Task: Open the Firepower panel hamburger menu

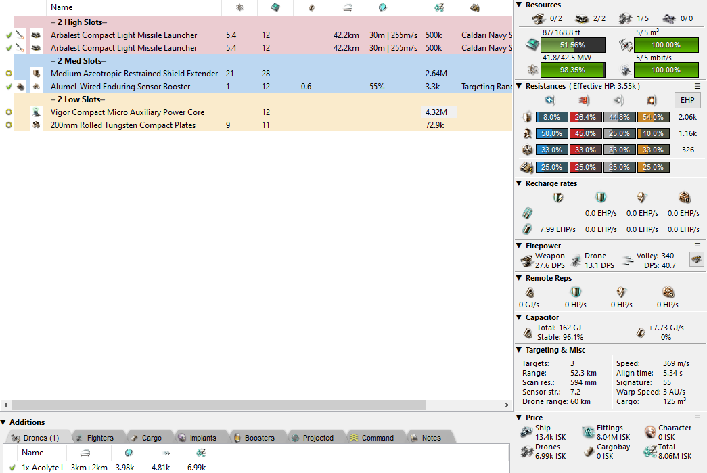Action: pos(698,246)
